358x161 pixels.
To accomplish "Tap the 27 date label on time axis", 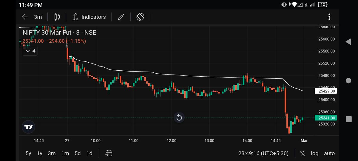I will click(67, 140).
